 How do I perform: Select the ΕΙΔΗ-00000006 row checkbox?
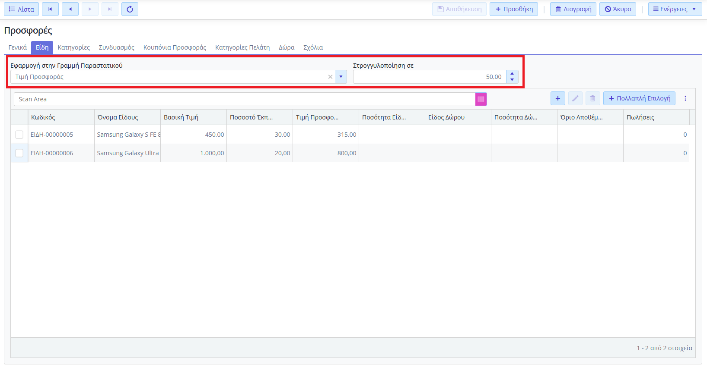coord(19,153)
